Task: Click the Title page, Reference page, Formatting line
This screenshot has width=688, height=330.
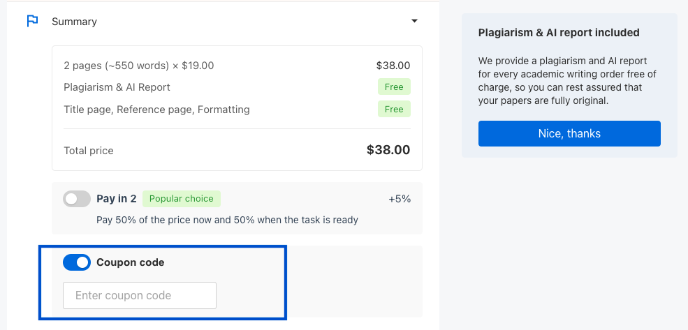Action: pyautogui.click(x=156, y=110)
